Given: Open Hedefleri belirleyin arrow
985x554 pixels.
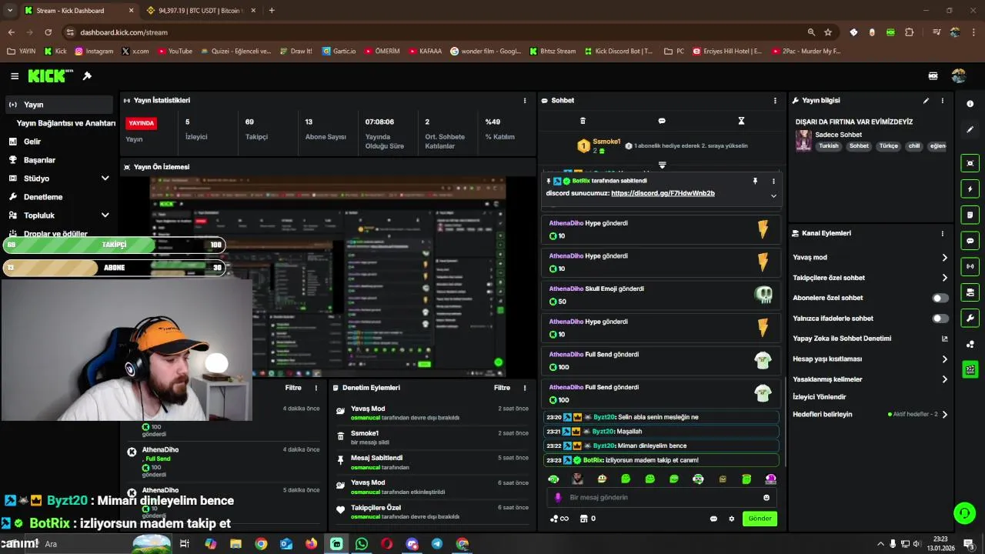Looking at the screenshot, I should coord(944,415).
